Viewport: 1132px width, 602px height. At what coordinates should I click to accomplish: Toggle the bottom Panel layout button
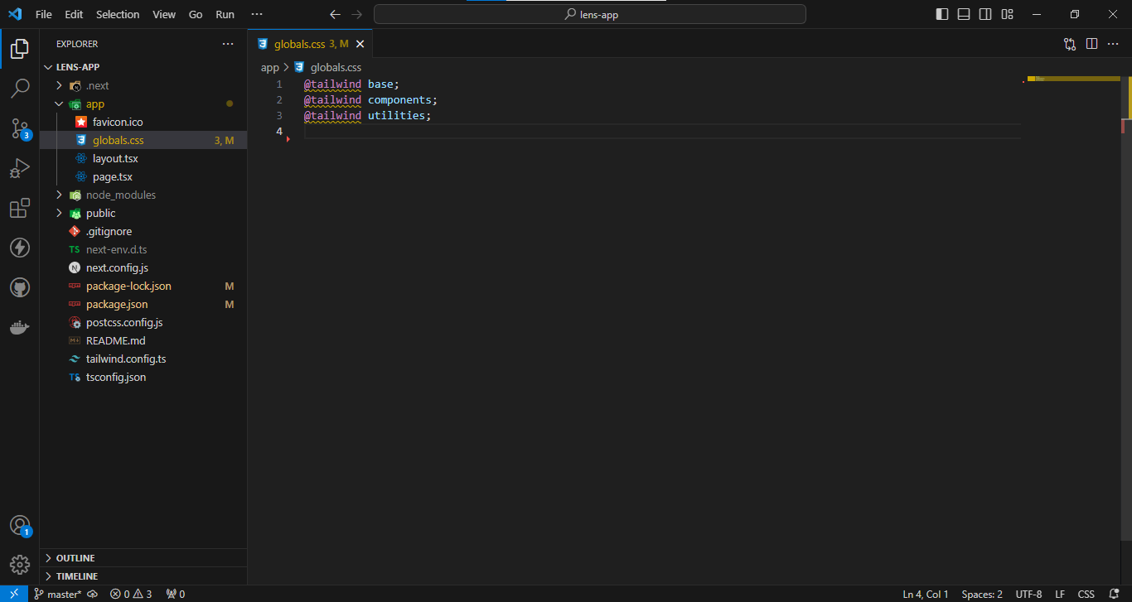coord(964,14)
